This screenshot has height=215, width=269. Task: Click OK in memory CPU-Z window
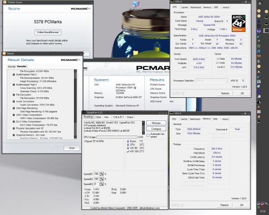[x=242, y=205]
